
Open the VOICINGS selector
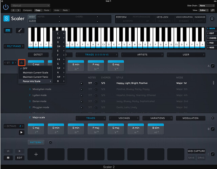(x=124, y=118)
